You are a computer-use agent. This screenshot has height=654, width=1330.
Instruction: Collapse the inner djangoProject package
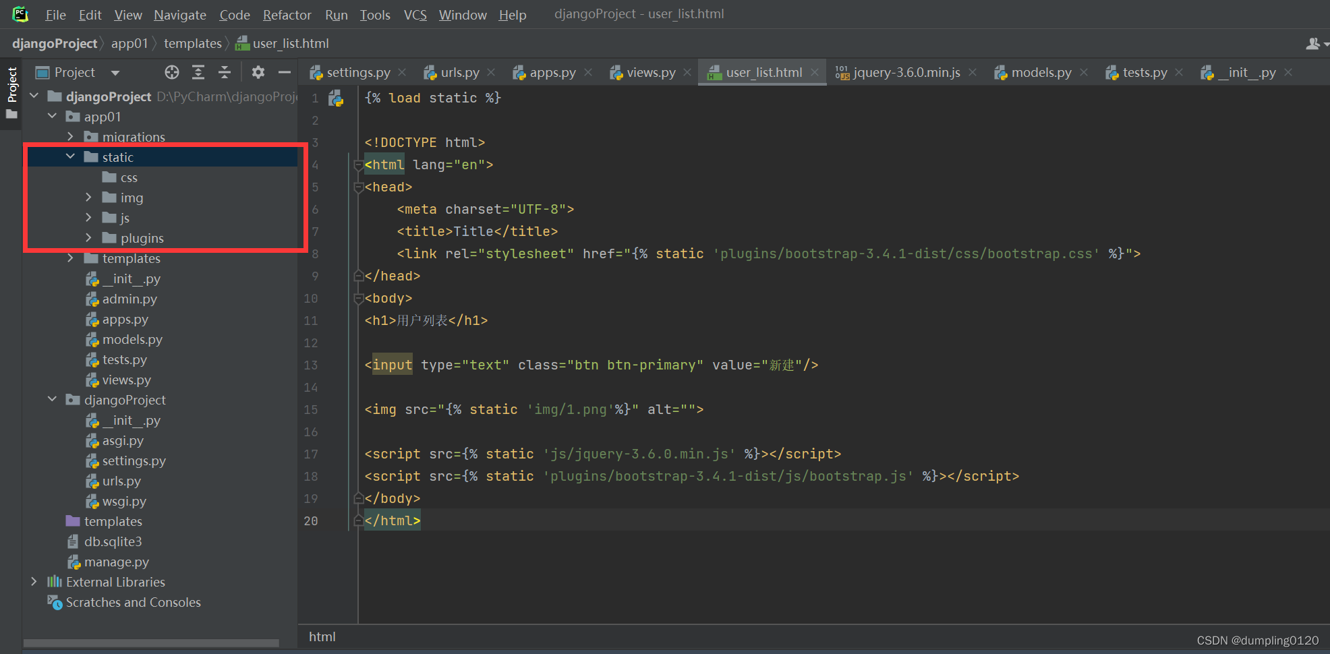pyautogui.click(x=52, y=399)
